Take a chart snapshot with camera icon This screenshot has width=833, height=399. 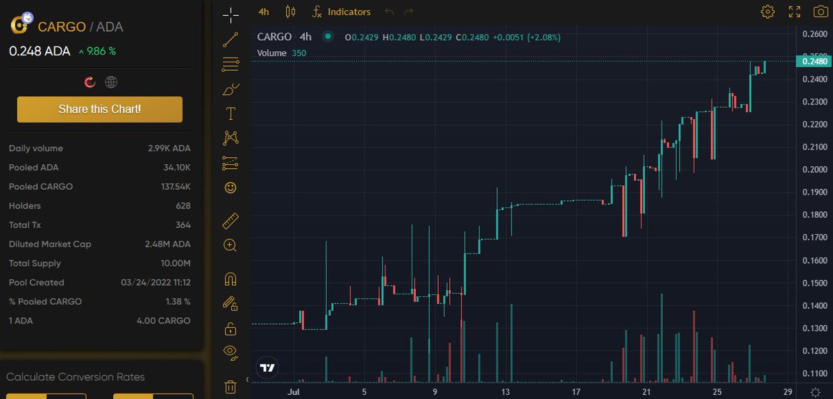click(x=820, y=12)
